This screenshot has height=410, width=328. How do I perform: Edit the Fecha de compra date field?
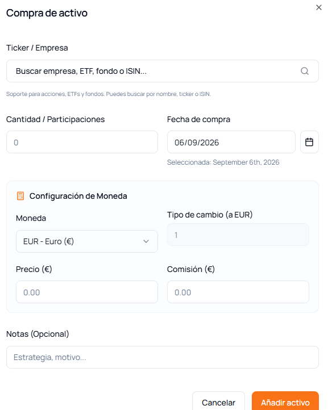click(231, 142)
